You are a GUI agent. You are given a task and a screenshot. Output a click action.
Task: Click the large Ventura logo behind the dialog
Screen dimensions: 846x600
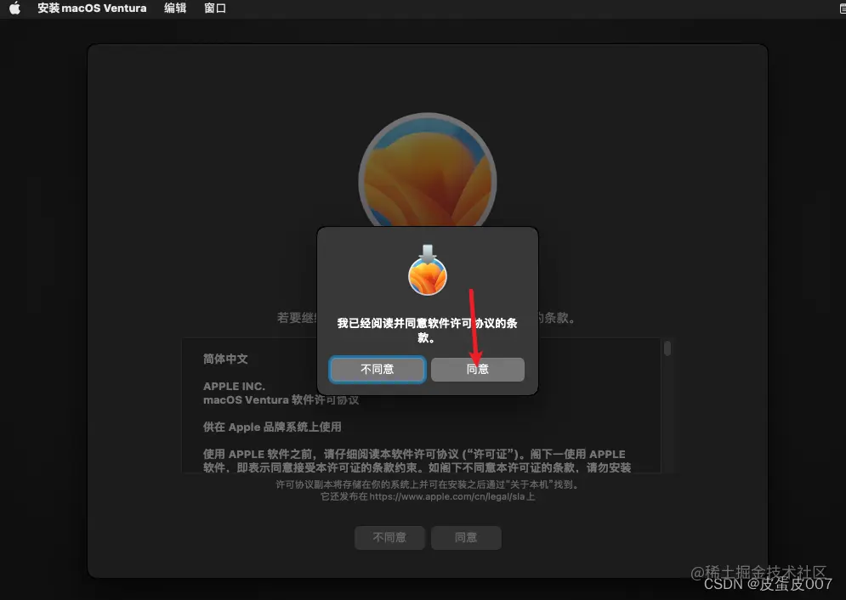(x=428, y=170)
